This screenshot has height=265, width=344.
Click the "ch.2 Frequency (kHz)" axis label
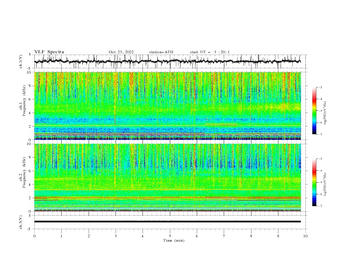23,171
